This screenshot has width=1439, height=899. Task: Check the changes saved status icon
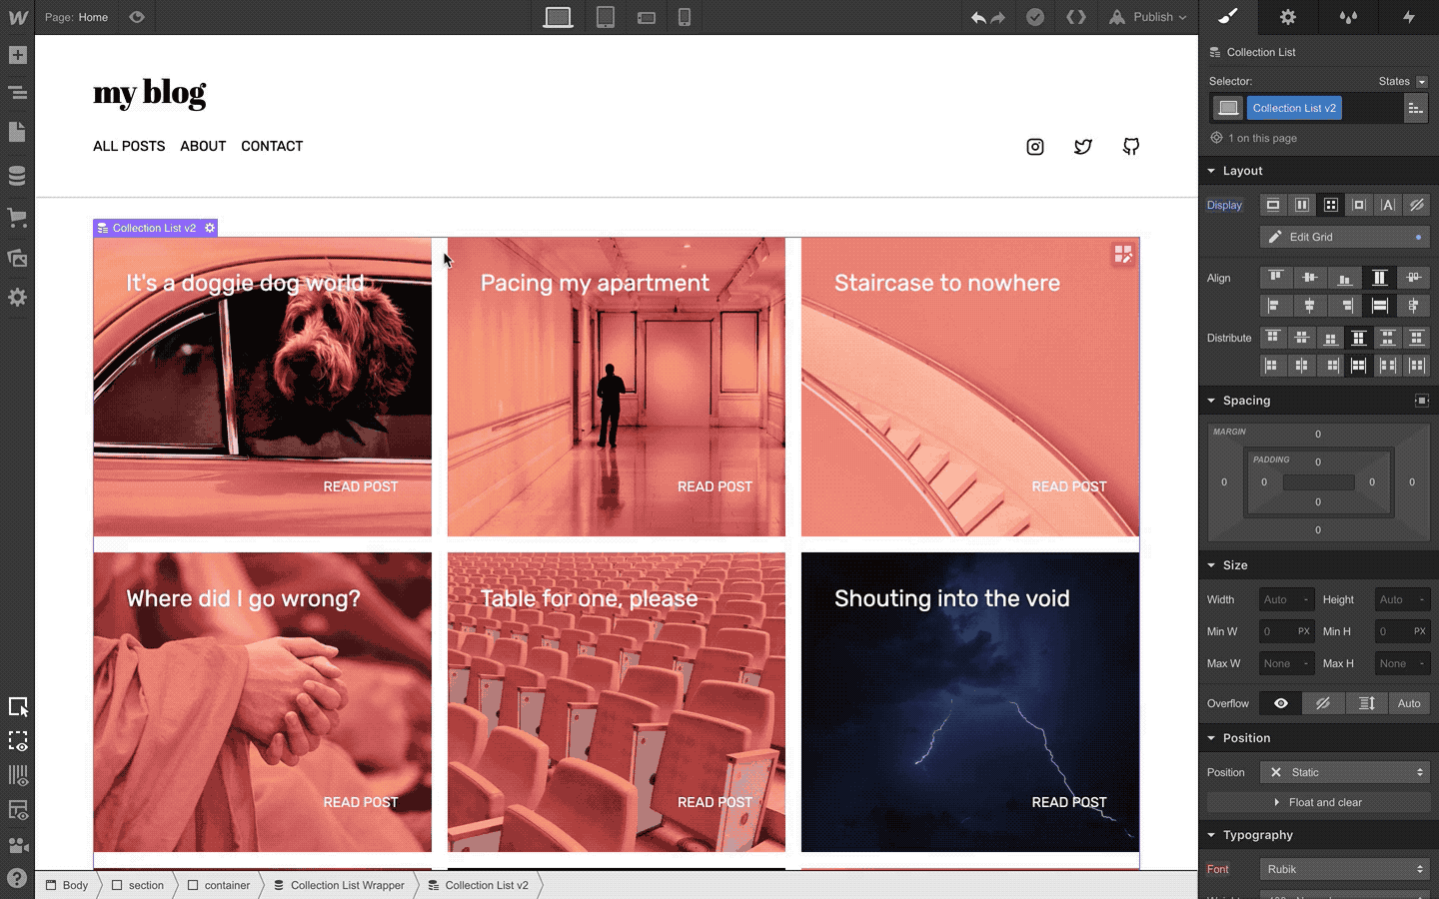1035,17
